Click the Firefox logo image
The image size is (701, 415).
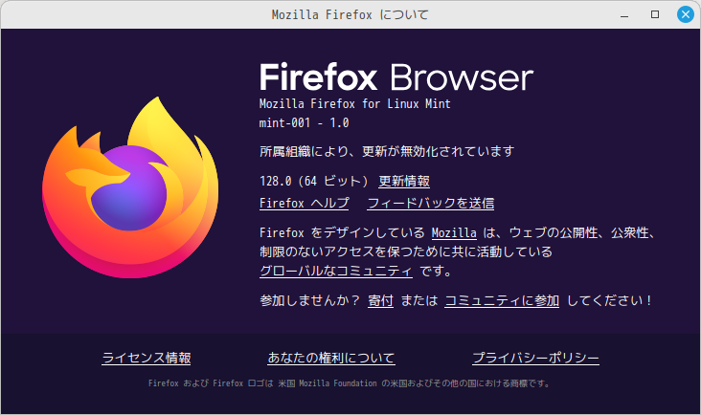pyautogui.click(x=130, y=187)
